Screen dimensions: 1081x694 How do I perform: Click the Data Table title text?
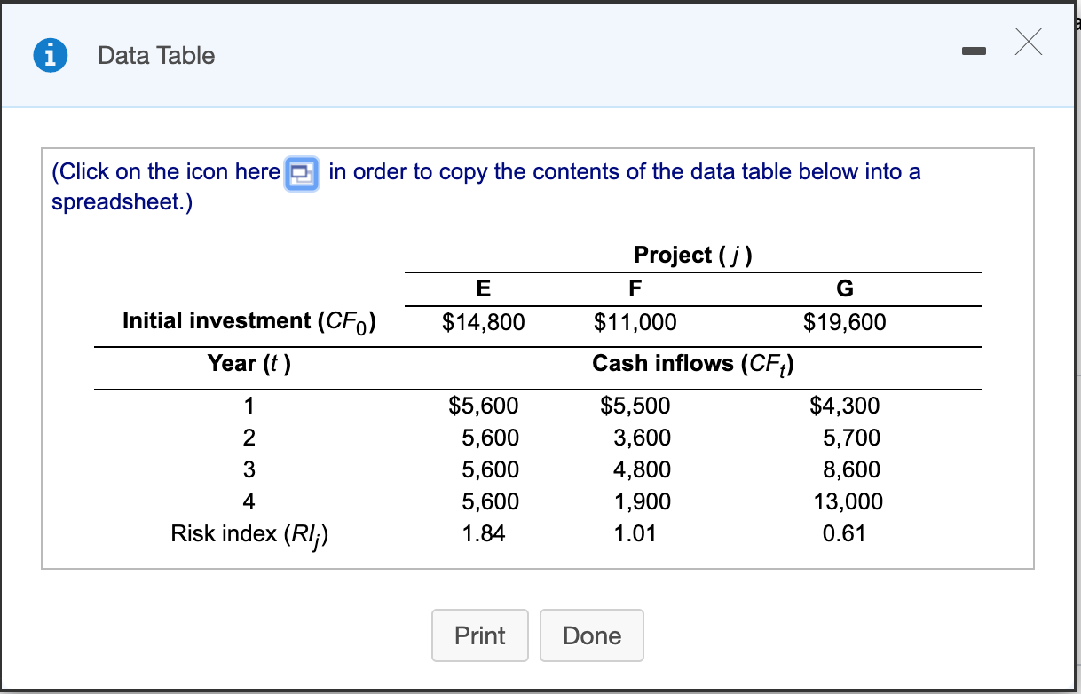156,55
